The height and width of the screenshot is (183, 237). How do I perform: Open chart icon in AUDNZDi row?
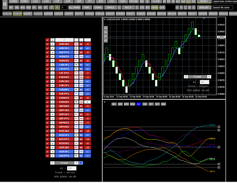pyautogui.click(x=47, y=57)
